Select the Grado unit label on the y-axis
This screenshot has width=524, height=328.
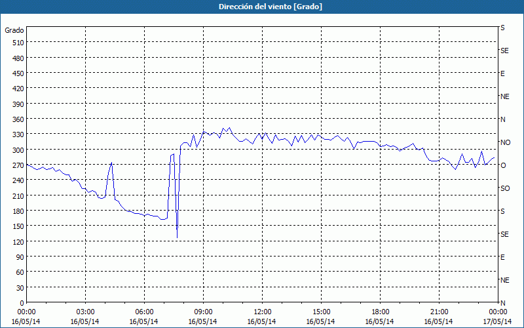pyautogui.click(x=14, y=30)
